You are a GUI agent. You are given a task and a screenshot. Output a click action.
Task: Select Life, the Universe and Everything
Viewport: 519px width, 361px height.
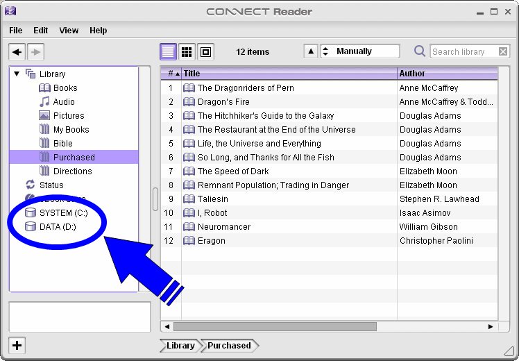[x=330, y=144]
